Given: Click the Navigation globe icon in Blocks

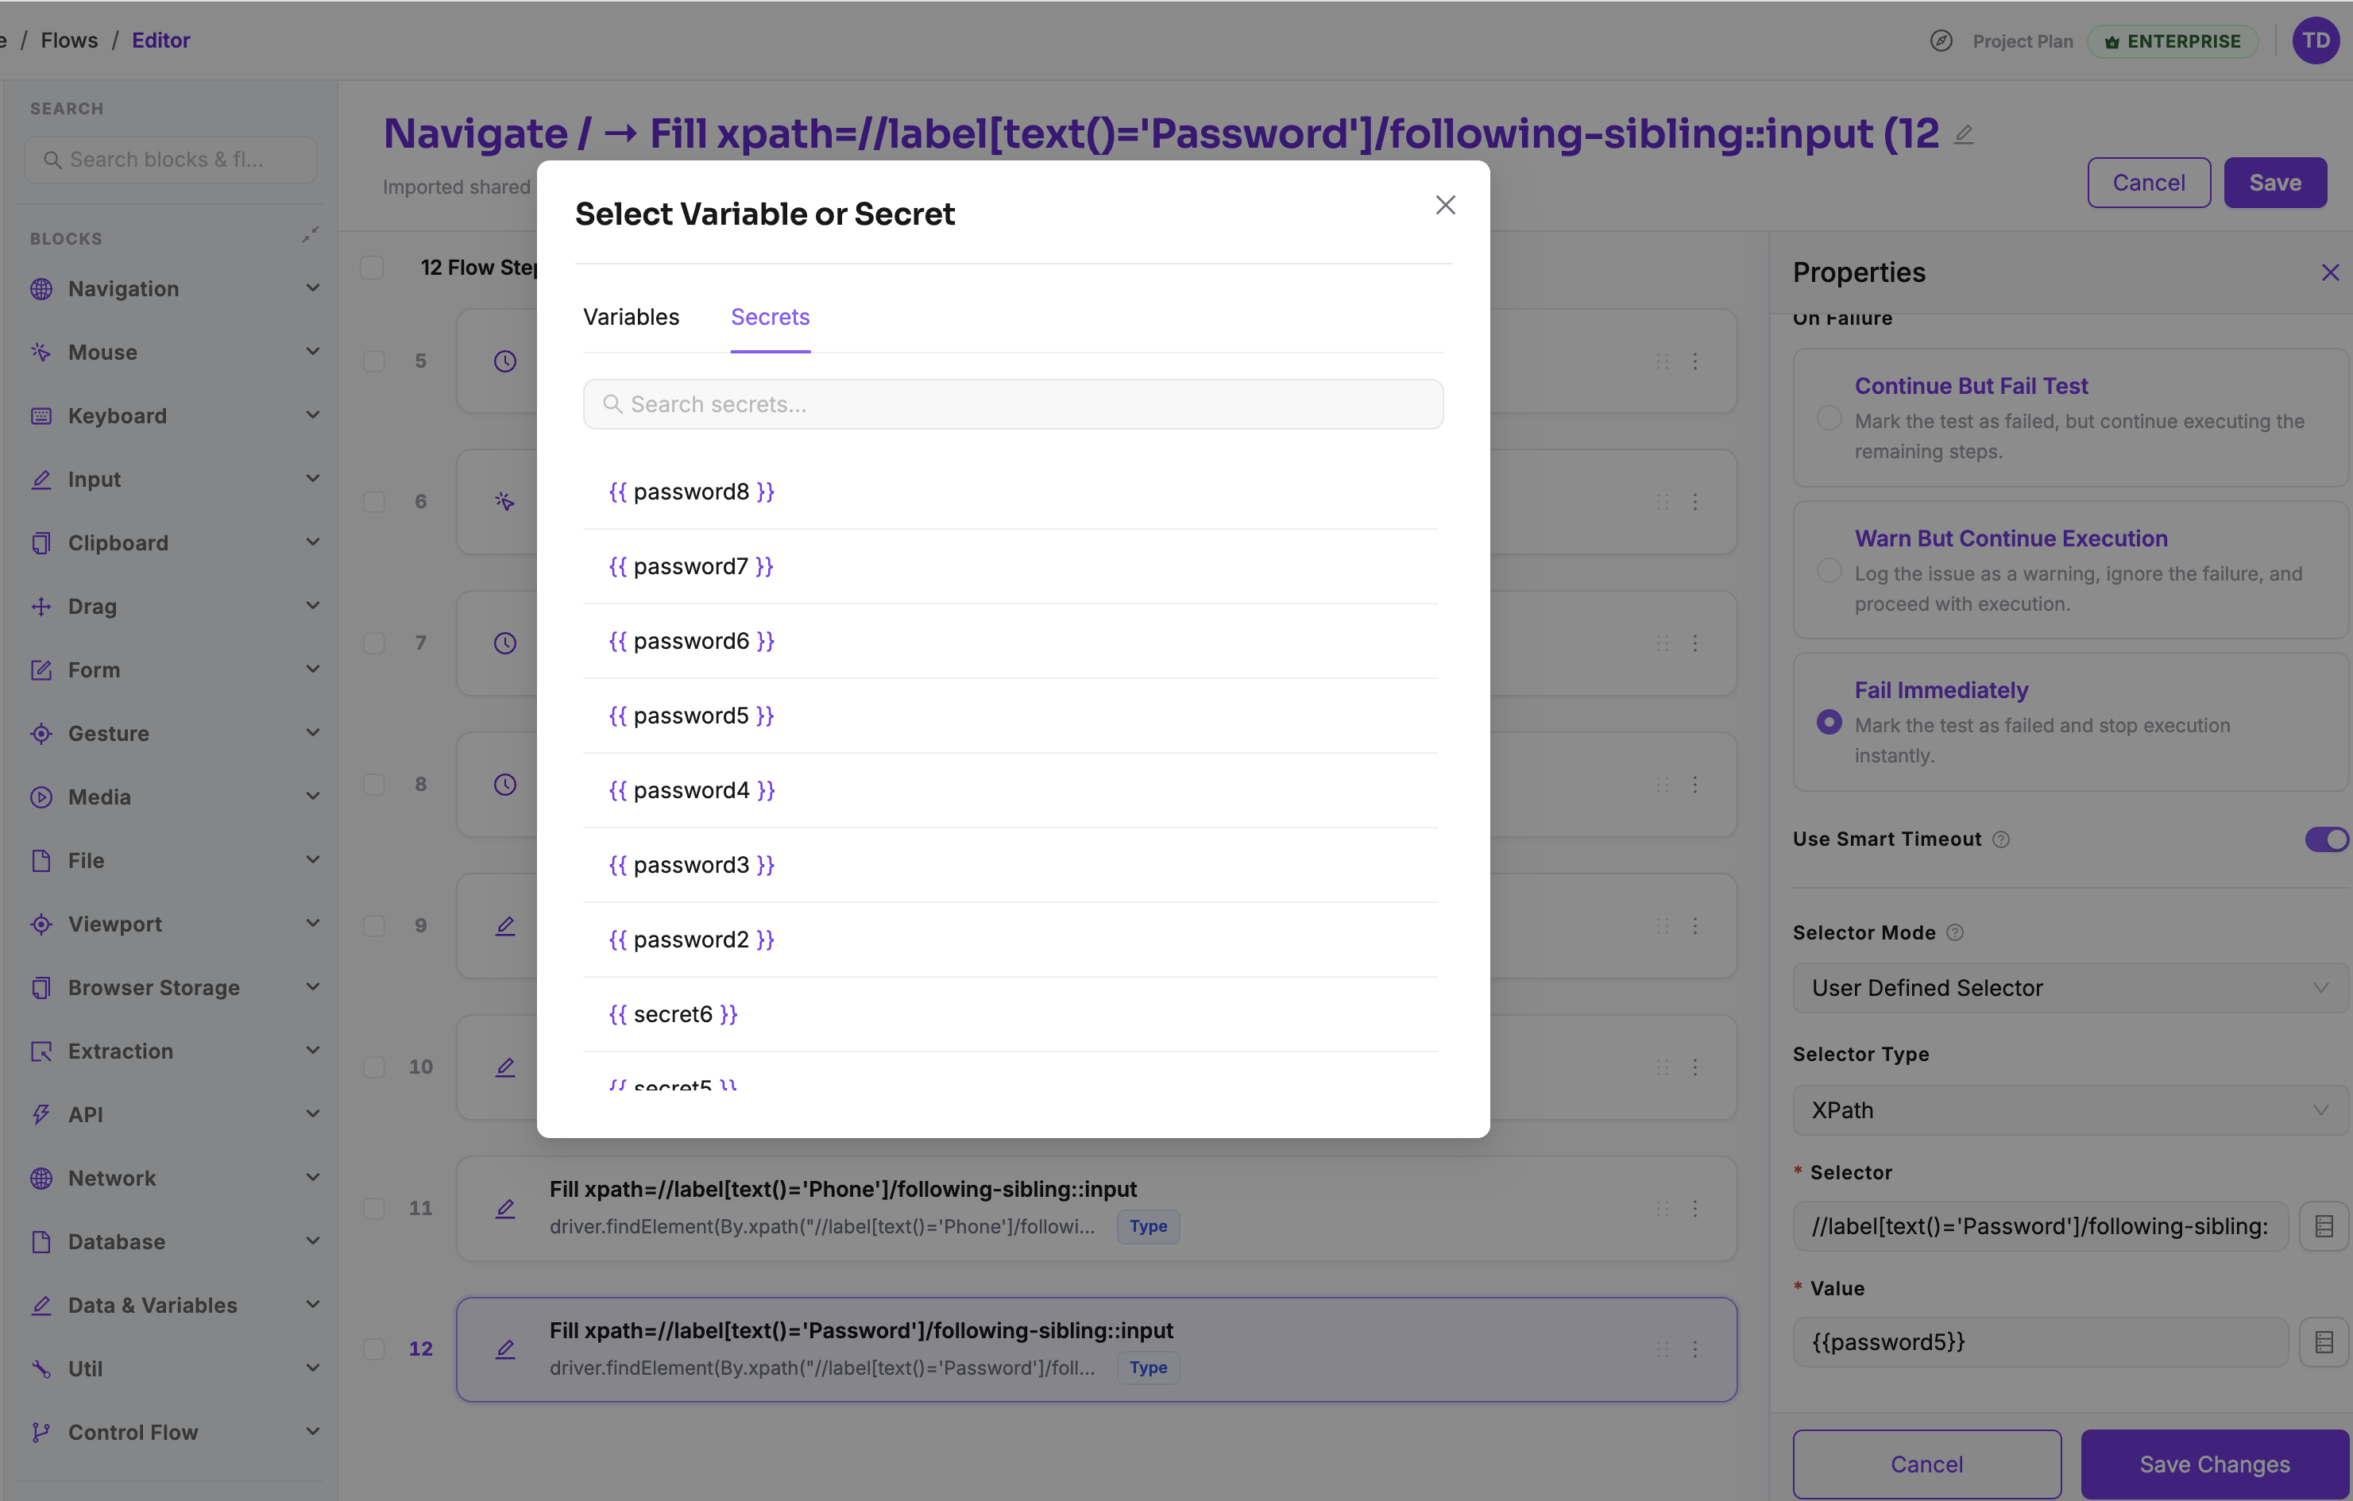Looking at the screenshot, I should [x=41, y=289].
